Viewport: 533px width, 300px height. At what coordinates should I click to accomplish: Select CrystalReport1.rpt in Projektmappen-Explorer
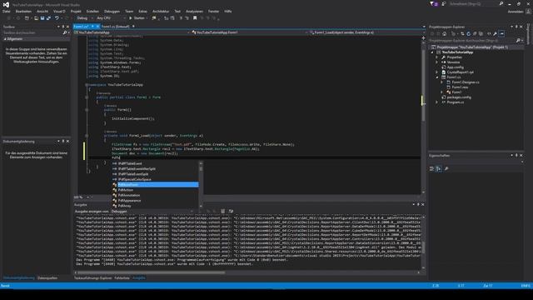coord(461,72)
